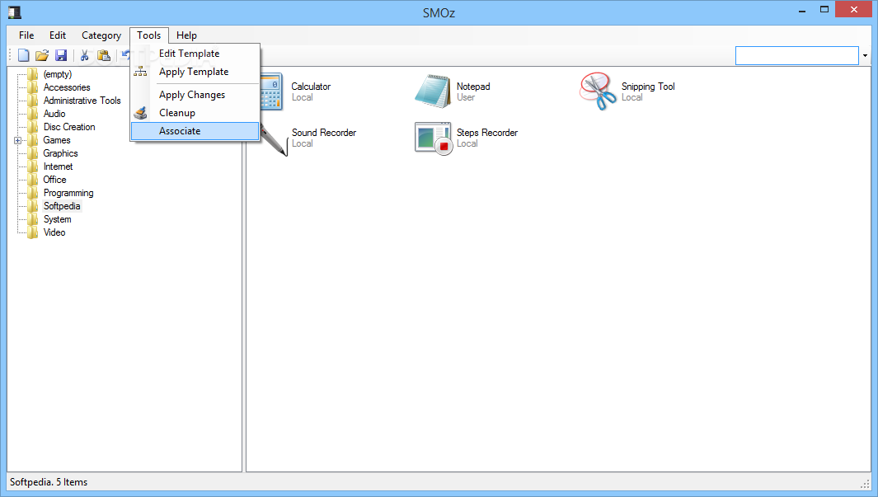This screenshot has width=878, height=497.
Task: Select the Programming category label
Action: click(x=68, y=193)
